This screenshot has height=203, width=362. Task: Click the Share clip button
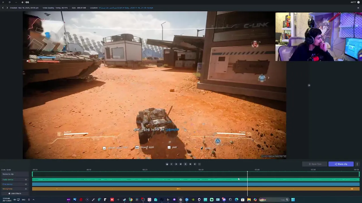tap(341, 164)
